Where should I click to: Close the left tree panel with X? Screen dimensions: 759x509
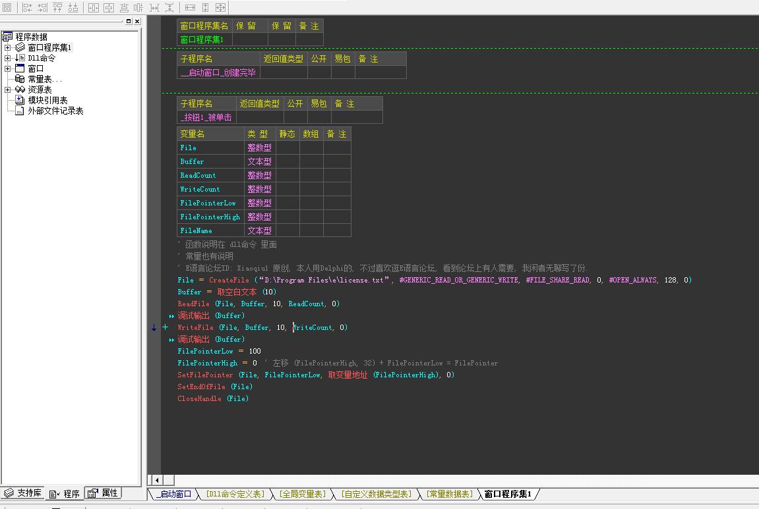click(x=137, y=21)
